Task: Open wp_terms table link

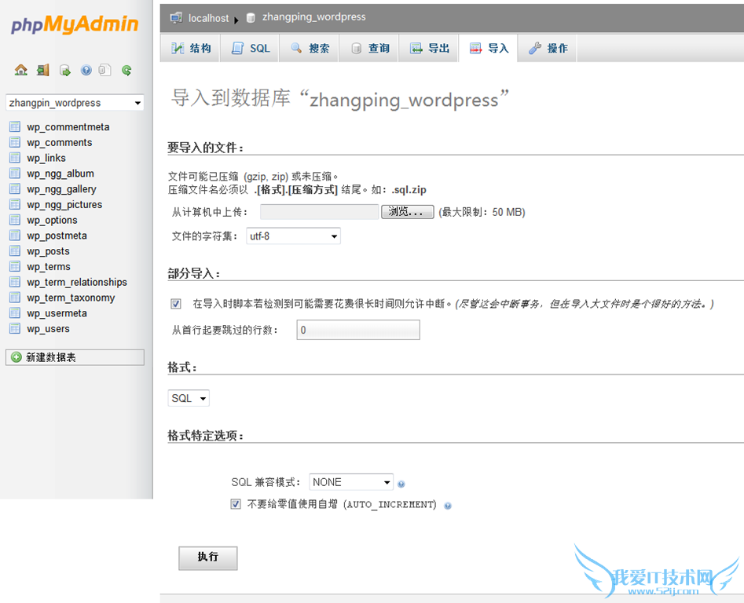Action: (49, 266)
